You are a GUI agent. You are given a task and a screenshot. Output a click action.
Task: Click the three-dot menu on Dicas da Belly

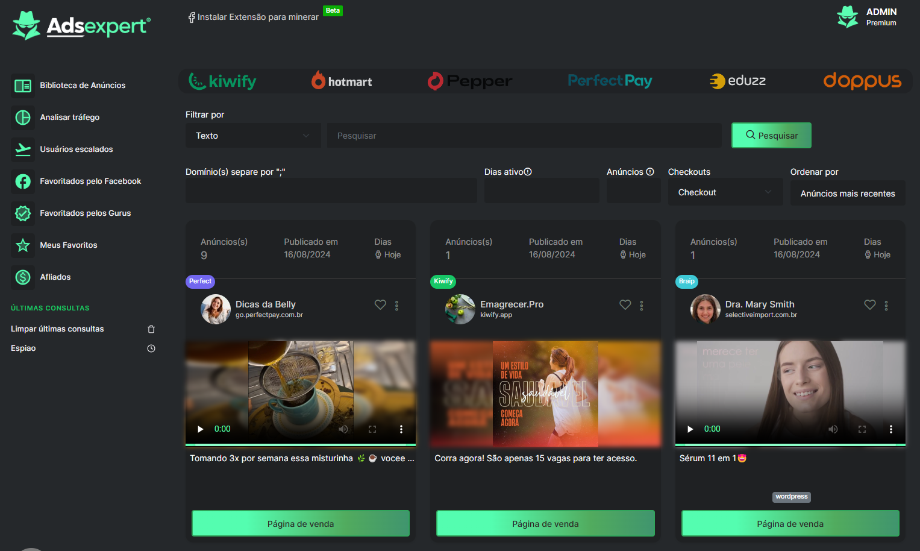pos(396,306)
